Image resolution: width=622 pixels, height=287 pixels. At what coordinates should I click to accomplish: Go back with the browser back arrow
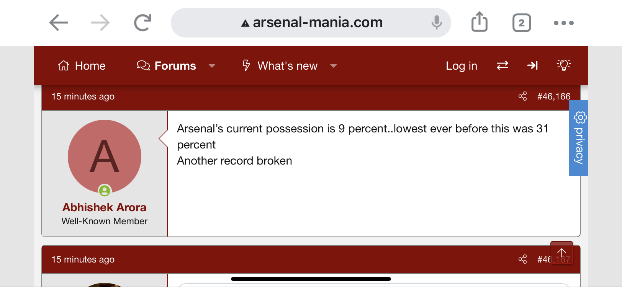pos(59,23)
